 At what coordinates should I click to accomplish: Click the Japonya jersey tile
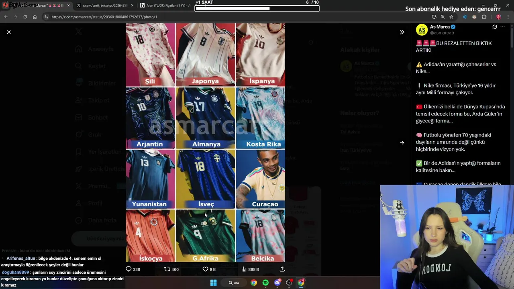pos(205,55)
